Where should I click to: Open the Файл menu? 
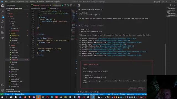(x=6, y=2)
